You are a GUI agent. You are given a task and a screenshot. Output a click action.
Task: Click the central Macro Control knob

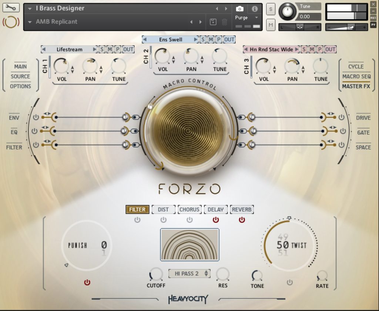189,131
